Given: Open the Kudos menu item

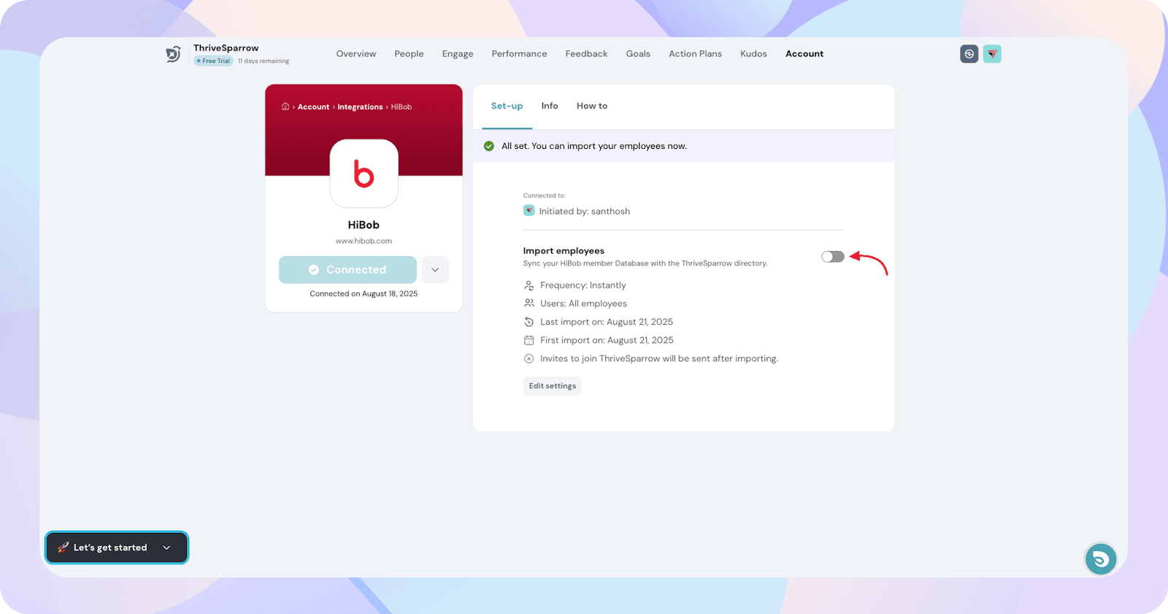Looking at the screenshot, I should pyautogui.click(x=753, y=54).
